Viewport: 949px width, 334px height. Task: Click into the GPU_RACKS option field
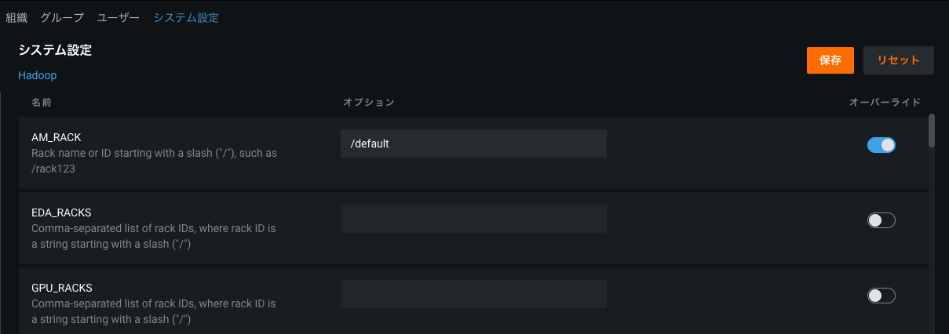coord(473,294)
